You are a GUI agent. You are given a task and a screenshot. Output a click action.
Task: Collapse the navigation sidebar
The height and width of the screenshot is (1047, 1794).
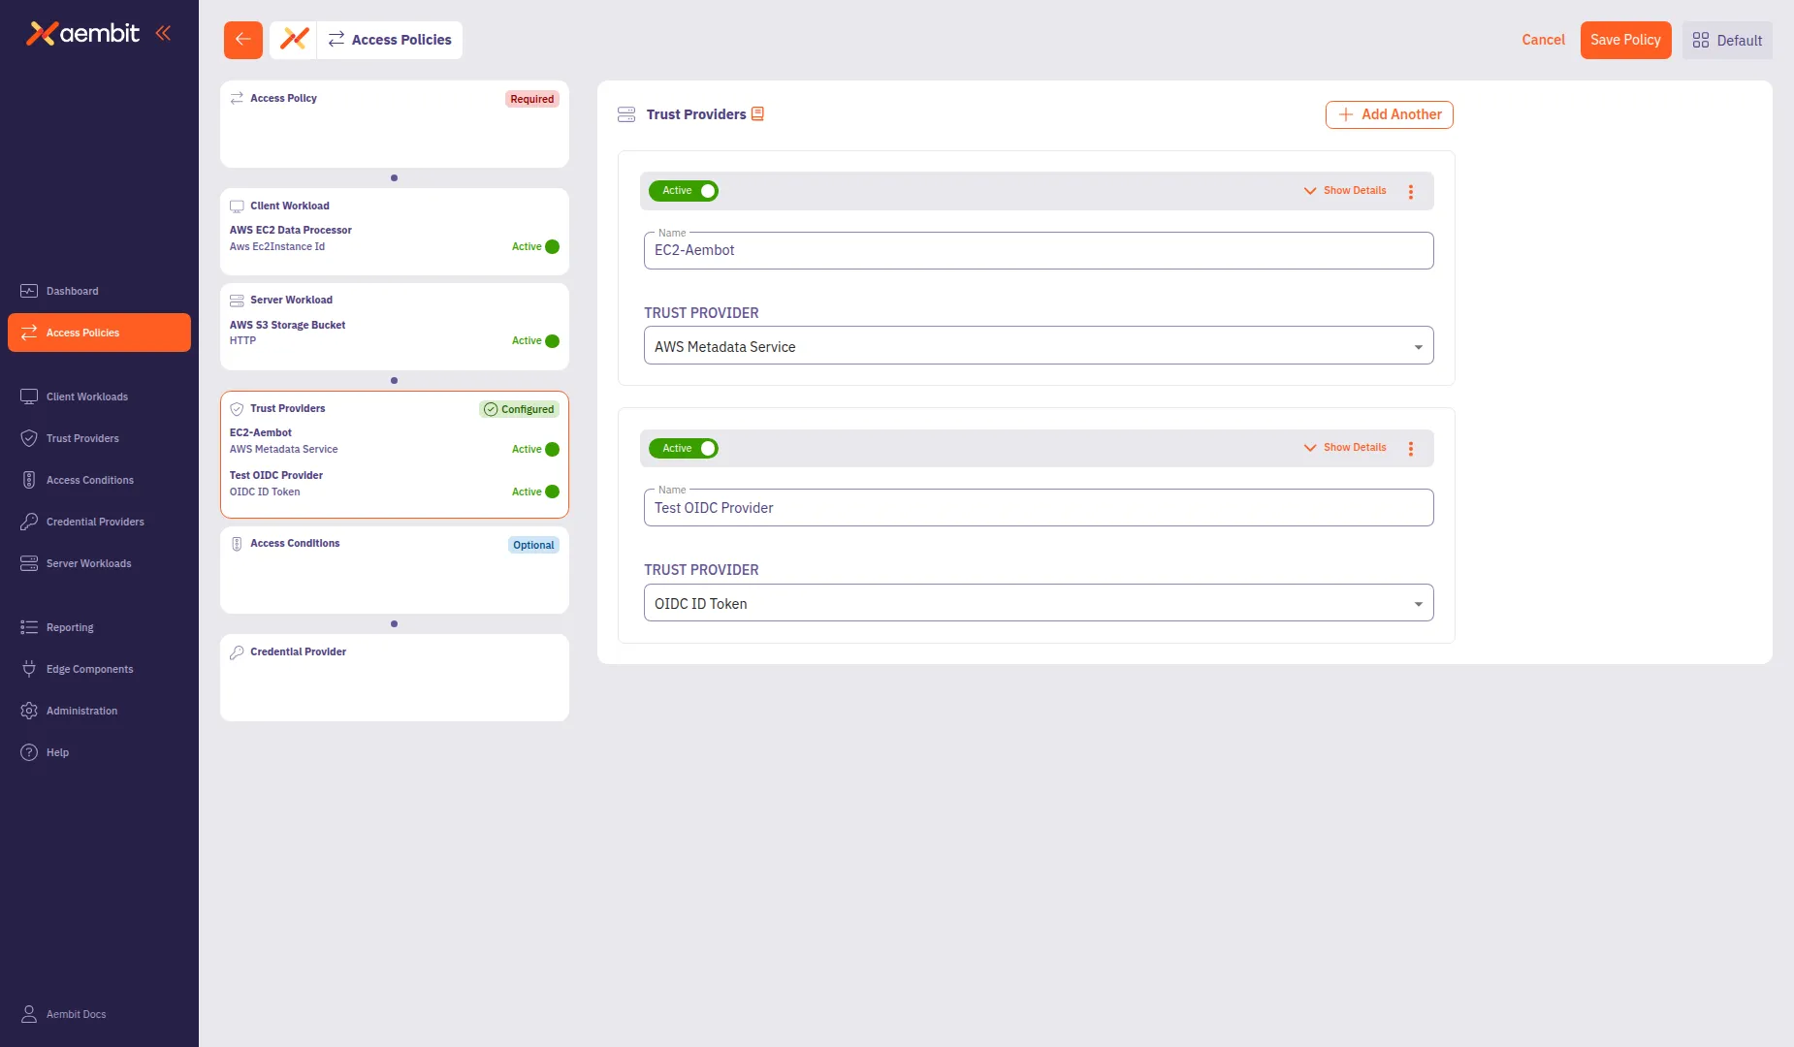click(x=163, y=32)
